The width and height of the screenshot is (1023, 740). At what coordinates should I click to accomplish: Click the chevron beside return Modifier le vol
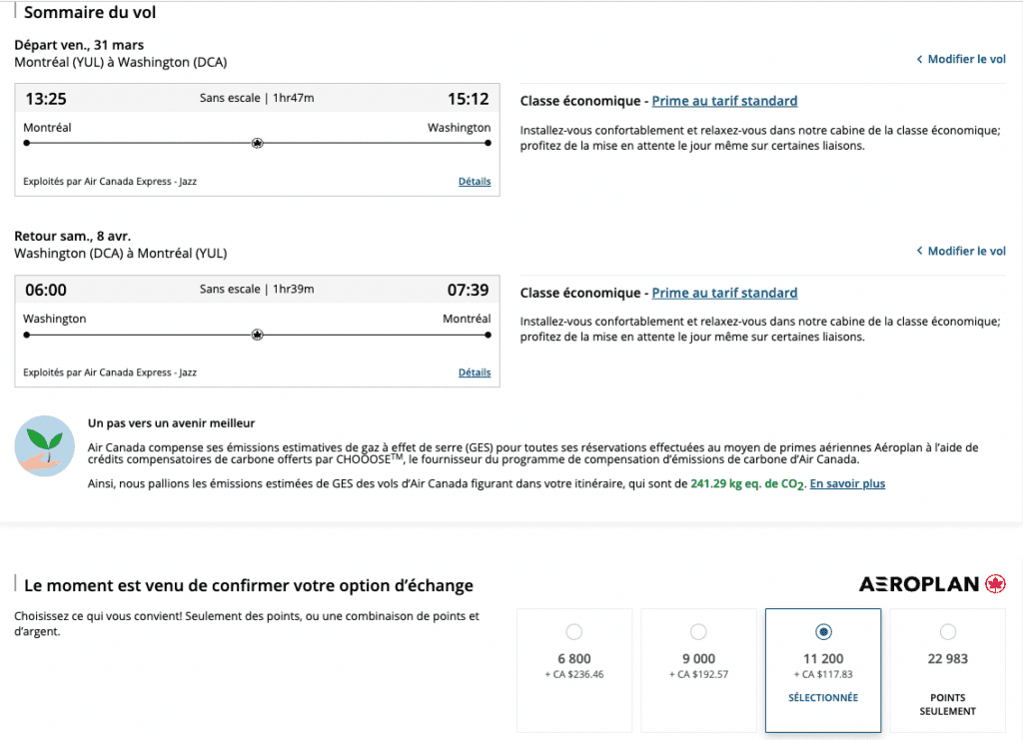pos(919,252)
